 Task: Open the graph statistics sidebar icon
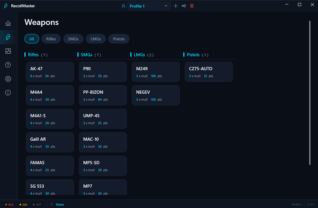pyautogui.click(x=8, y=51)
